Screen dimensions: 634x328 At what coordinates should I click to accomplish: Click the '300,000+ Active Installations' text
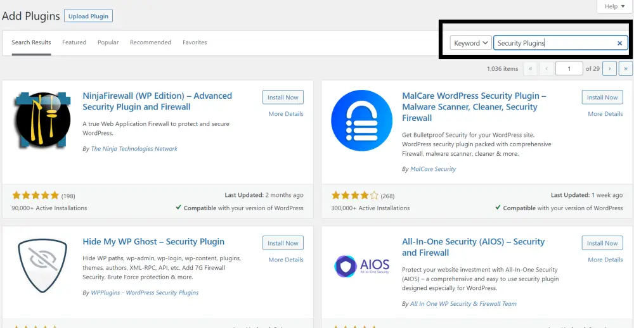pos(370,208)
